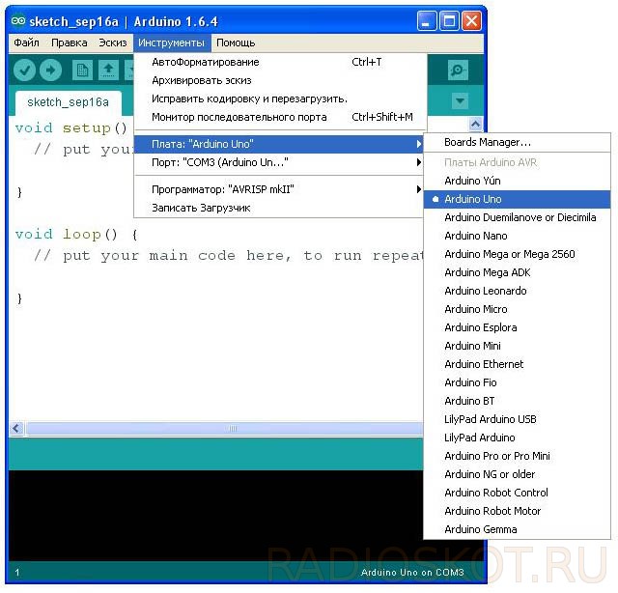
Task: Choose Arduino Gemma board
Action: tap(517, 529)
